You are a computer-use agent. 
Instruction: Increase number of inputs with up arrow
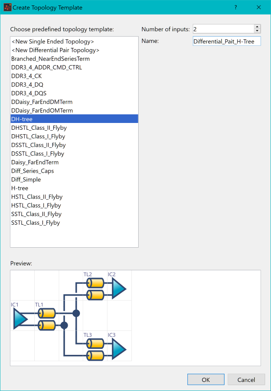(257, 27)
